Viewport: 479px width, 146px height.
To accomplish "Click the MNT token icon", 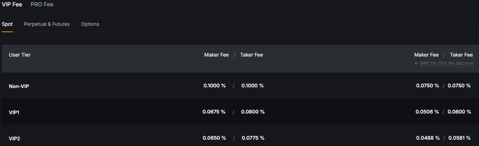I will [416, 63].
